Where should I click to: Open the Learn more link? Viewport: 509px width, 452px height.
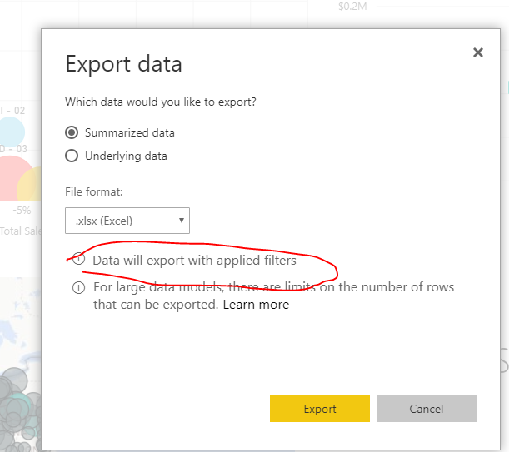pyautogui.click(x=256, y=305)
